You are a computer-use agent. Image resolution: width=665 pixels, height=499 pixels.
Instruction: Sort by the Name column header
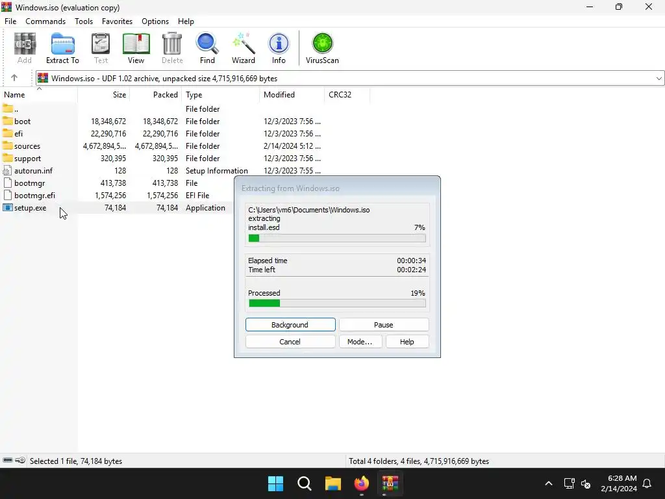pyautogui.click(x=38, y=95)
